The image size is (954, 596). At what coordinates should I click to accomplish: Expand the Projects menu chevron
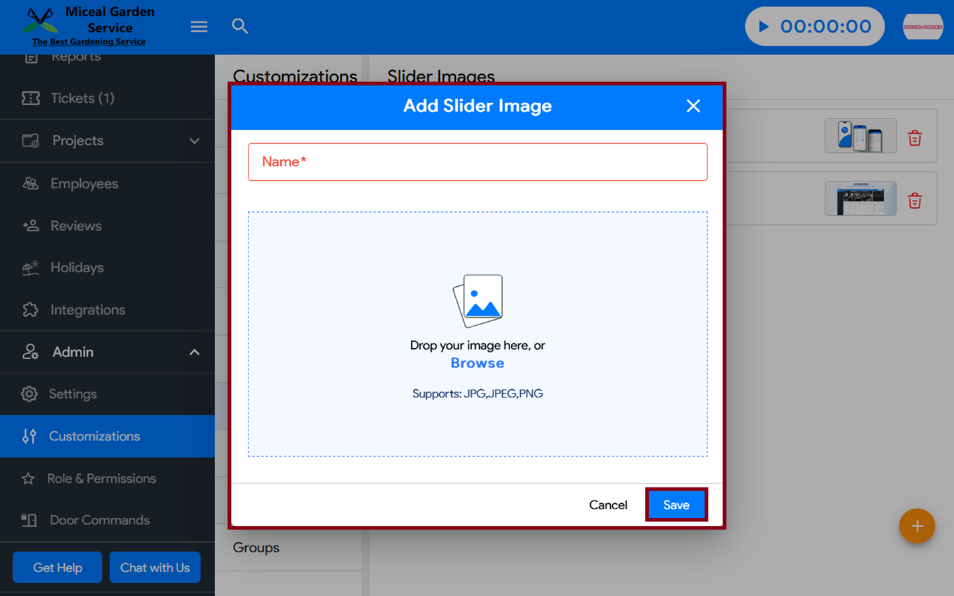coord(194,141)
